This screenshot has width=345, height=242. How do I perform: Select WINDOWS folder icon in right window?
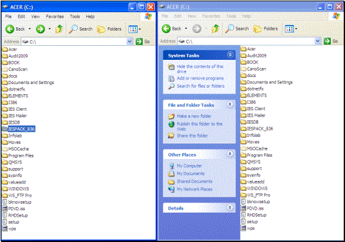coord(244,188)
